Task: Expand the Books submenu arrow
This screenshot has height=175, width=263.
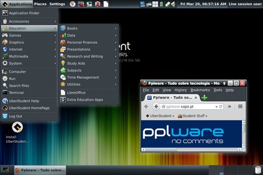Action: pos(116,28)
